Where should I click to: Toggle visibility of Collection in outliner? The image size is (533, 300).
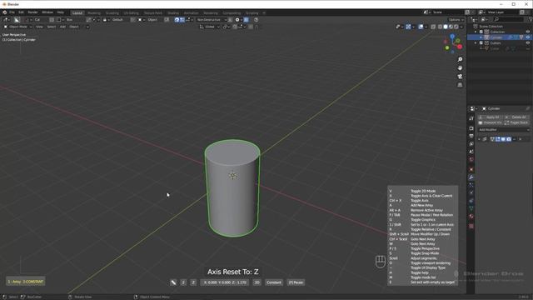[x=528, y=32]
